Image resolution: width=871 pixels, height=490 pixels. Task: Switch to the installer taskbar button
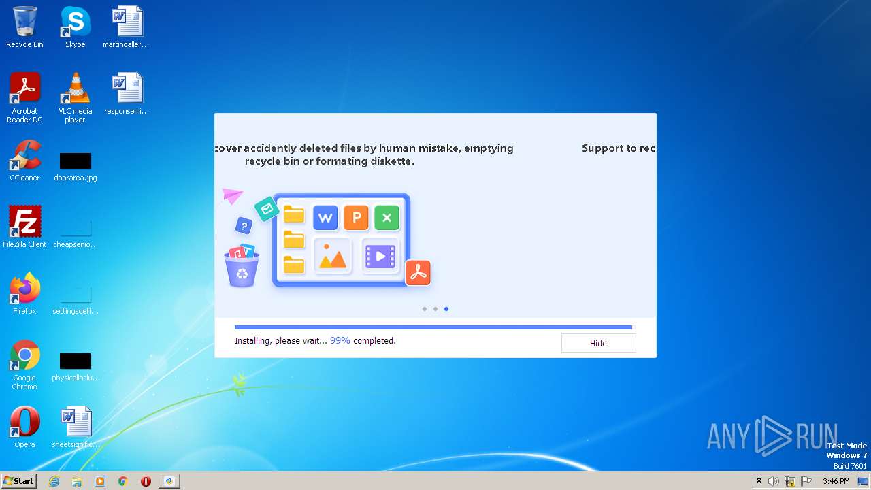[169, 481]
